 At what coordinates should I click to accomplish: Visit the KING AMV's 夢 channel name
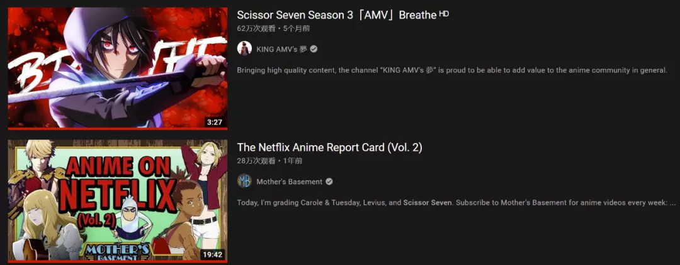pyautogui.click(x=281, y=49)
